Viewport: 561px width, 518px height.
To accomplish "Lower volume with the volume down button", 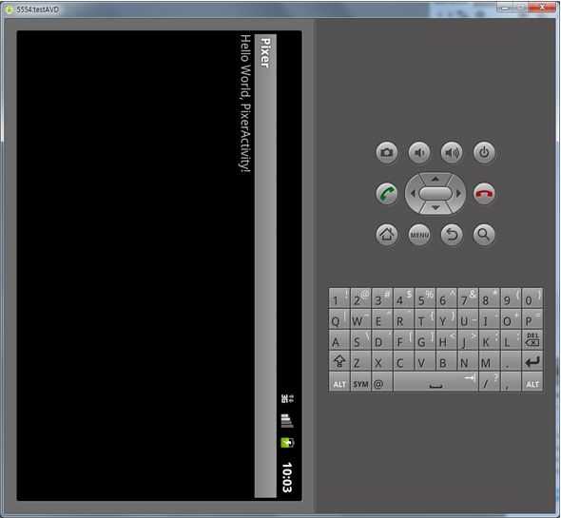I will click(x=419, y=153).
